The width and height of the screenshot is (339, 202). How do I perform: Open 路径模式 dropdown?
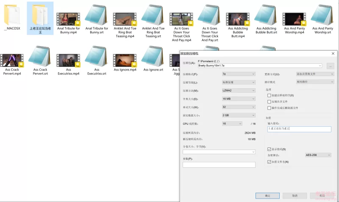click(x=315, y=82)
